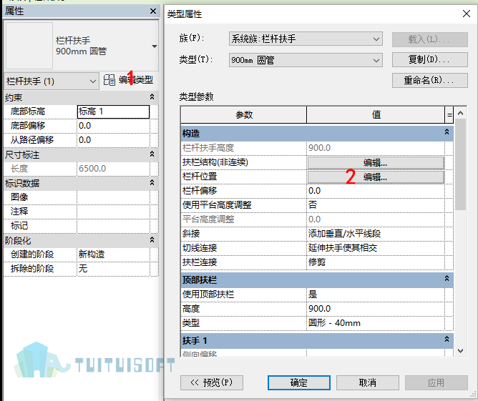Click the 复制(D) duplicate button
Image resolution: width=478 pixels, height=401 pixels.
(x=430, y=59)
